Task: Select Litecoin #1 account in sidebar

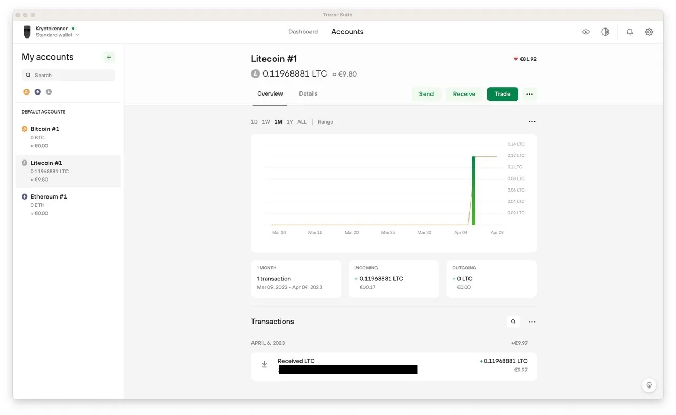Action: click(69, 171)
